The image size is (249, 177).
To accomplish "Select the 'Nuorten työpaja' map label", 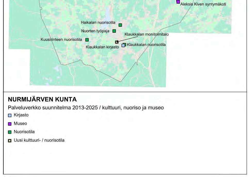I will click(95, 31).
